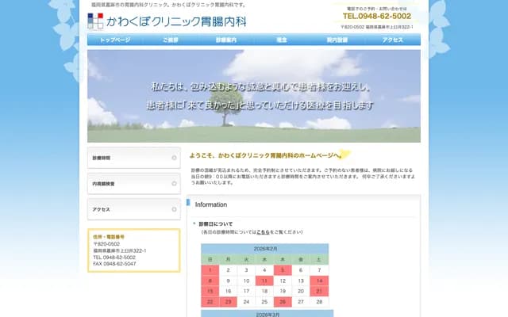Click February calendar day 24
The image size is (508, 317).
pos(246,302)
